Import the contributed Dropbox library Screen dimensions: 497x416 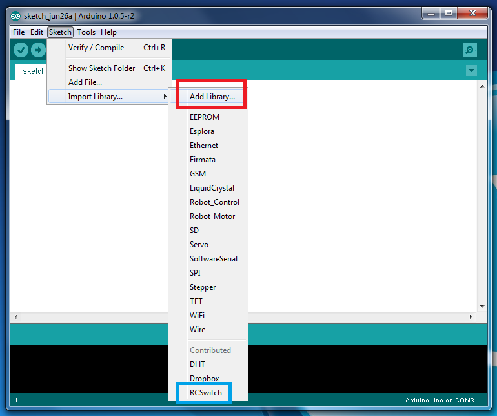208,379
